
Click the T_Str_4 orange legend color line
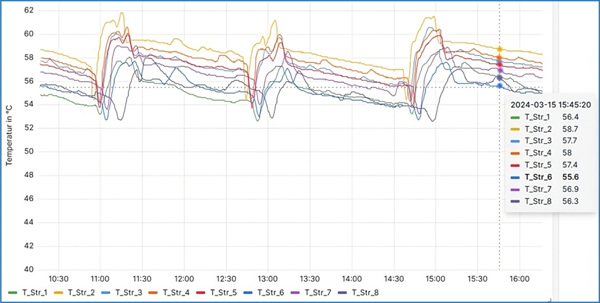coord(153,293)
